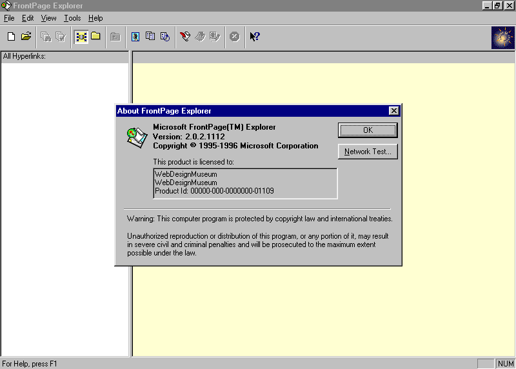The width and height of the screenshot is (516, 369).
Task: Click inside the licensed-to information box
Action: tap(245, 183)
